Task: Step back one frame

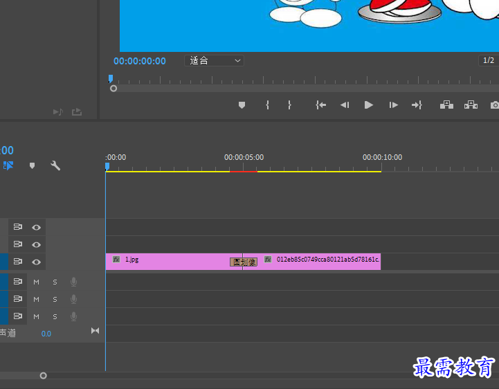Action: coord(345,105)
